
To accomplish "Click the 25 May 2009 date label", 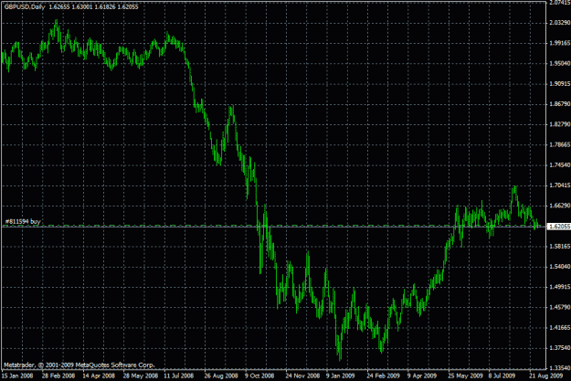I will [465, 376].
